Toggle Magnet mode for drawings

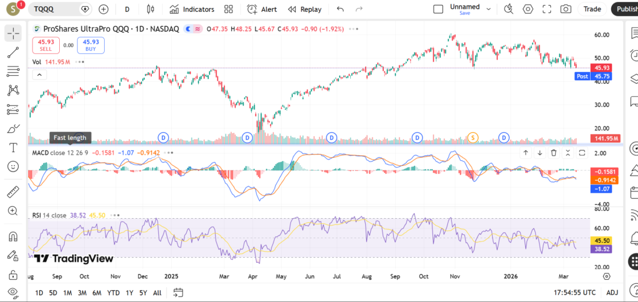click(13, 237)
